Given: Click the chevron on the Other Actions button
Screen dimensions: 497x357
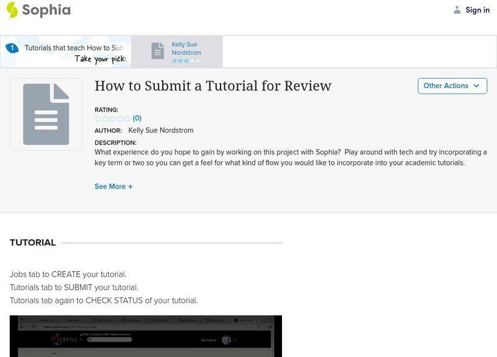Looking at the screenshot, I should tap(476, 86).
